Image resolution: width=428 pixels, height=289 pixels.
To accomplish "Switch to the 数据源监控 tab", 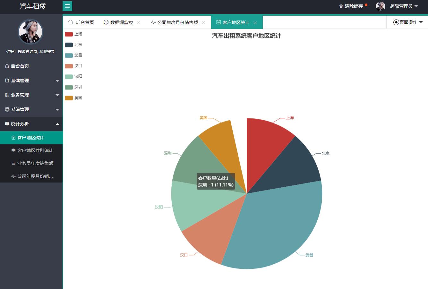I will pyautogui.click(x=122, y=22).
